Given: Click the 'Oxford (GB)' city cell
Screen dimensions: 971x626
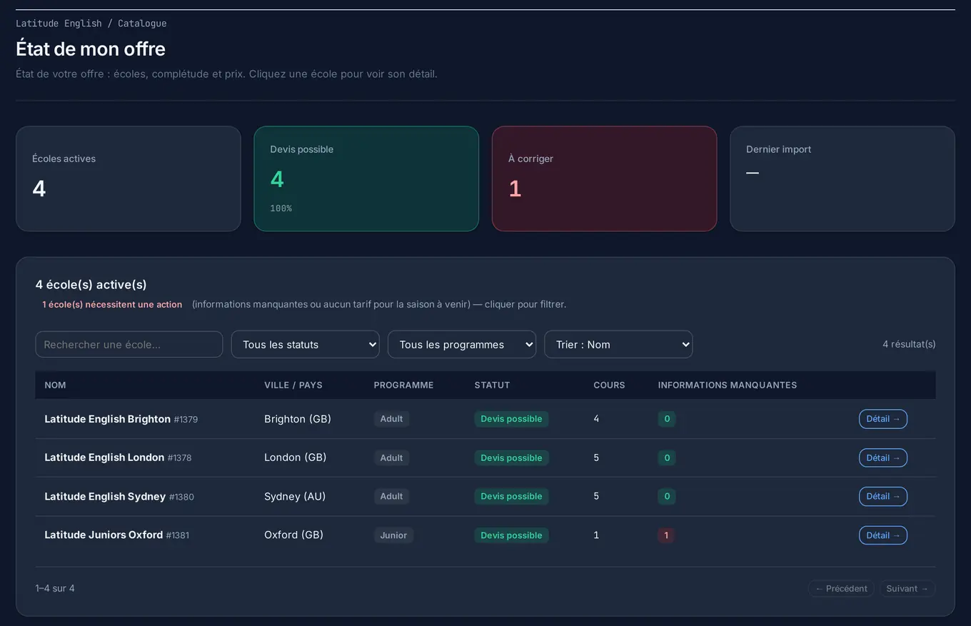Looking at the screenshot, I should tap(293, 535).
